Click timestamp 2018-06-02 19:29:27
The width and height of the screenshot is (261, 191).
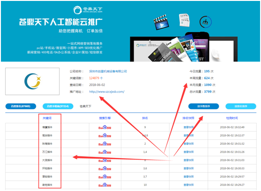[x=232, y=185]
